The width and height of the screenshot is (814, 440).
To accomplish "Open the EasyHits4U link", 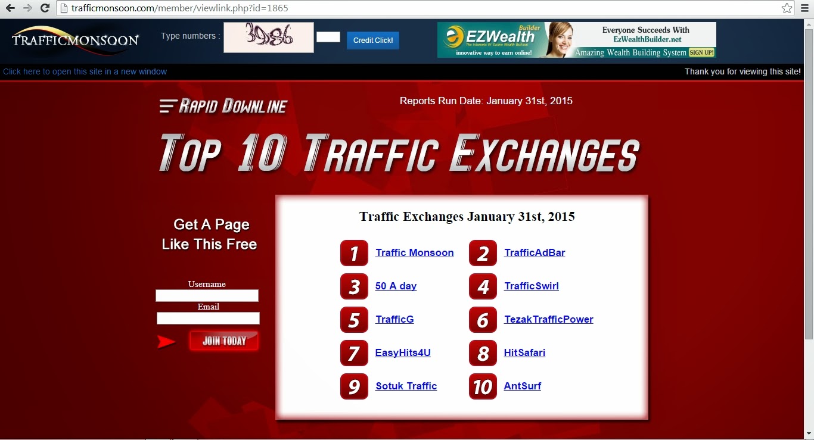I will [x=403, y=353].
